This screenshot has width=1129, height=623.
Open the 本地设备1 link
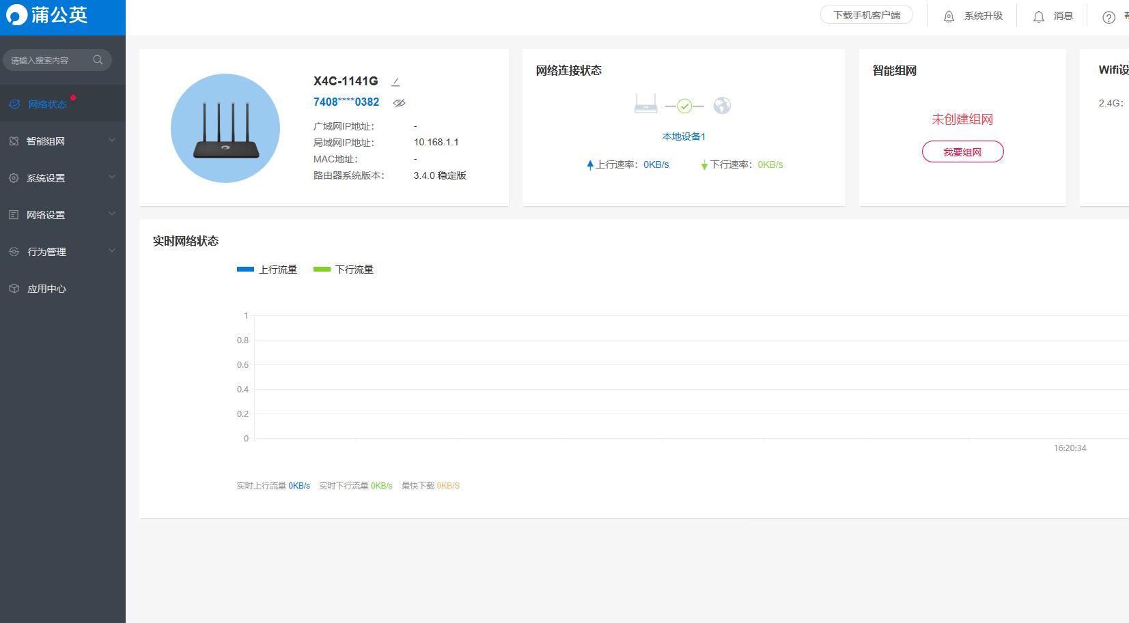(x=683, y=136)
